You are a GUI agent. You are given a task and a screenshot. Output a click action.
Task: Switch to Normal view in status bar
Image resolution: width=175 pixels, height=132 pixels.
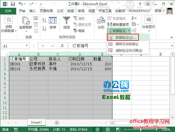pyautogui.click(x=97, y=129)
